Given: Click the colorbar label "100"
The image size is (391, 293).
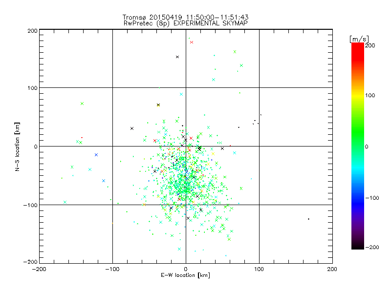Looking at the screenshot, I should (370, 95).
